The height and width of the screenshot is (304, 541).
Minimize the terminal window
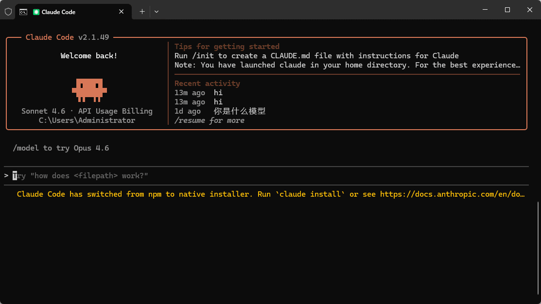485,10
